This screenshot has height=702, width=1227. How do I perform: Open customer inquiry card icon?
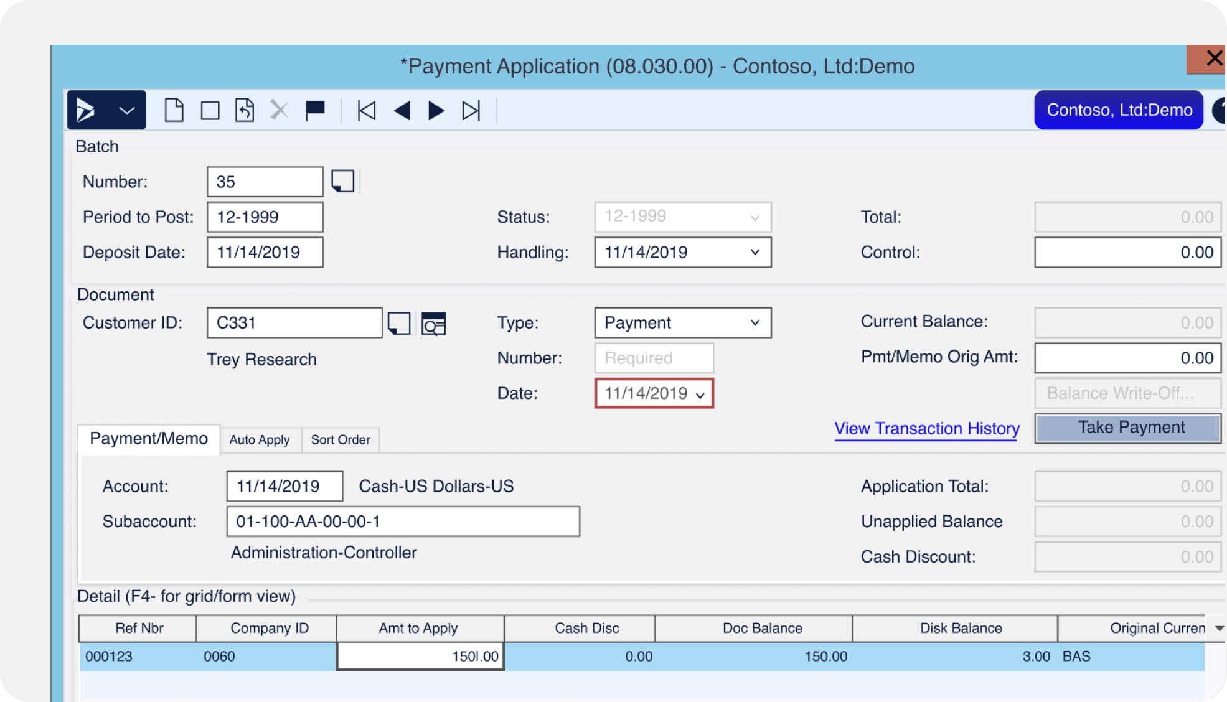coord(433,324)
